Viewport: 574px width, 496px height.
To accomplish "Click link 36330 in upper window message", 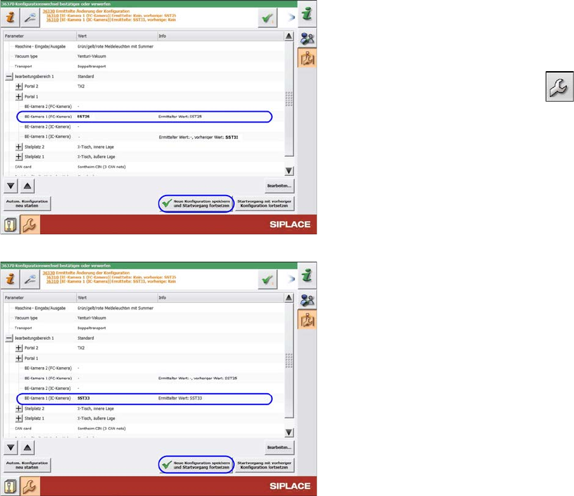I will tap(49, 11).
